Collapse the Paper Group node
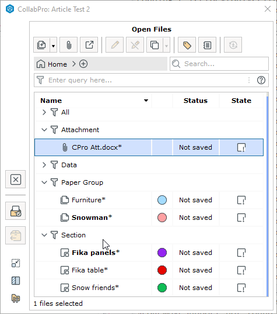The height and width of the screenshot is (314, 277). point(44,182)
